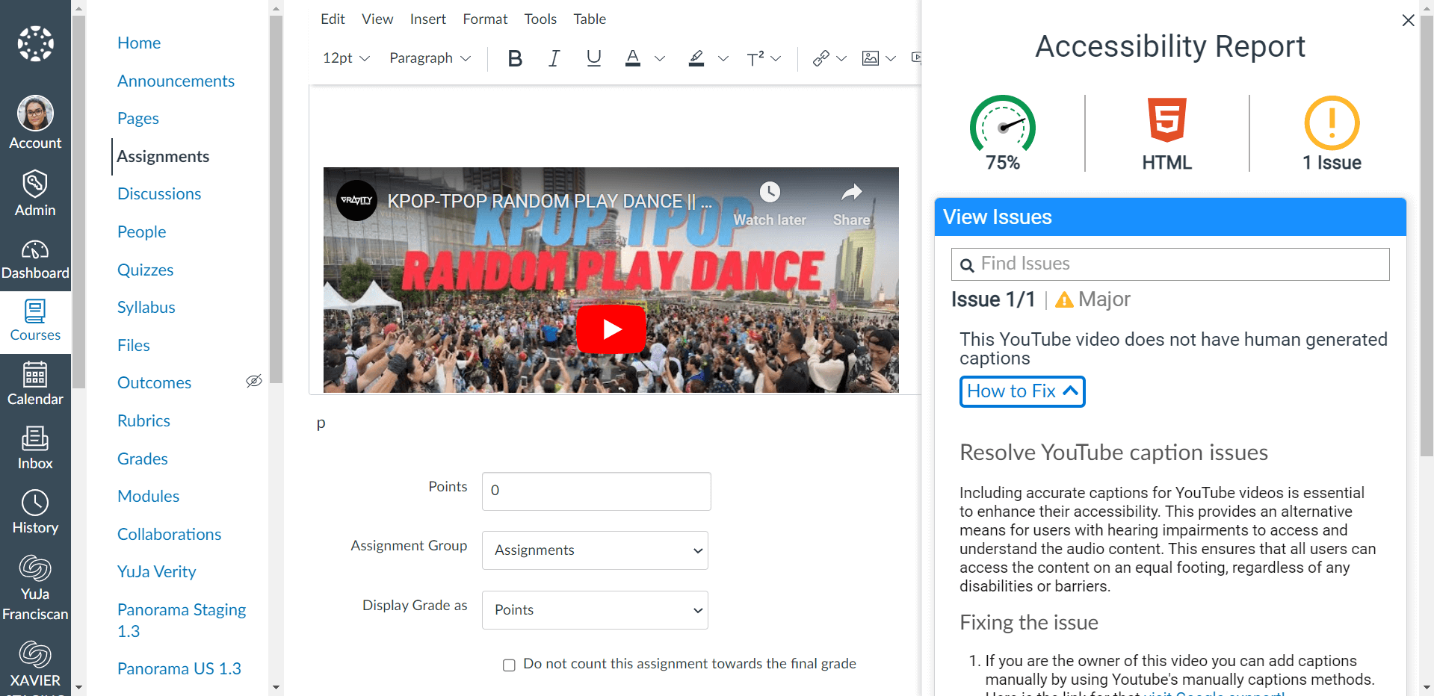The image size is (1434, 696).
Task: Click the HTML5 icon in report
Action: (1166, 119)
